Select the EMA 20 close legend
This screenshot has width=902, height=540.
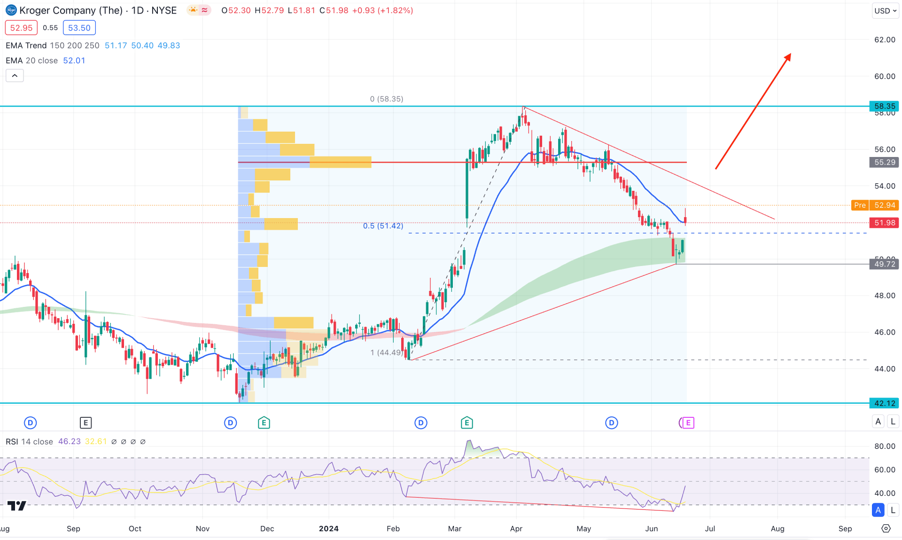31,61
